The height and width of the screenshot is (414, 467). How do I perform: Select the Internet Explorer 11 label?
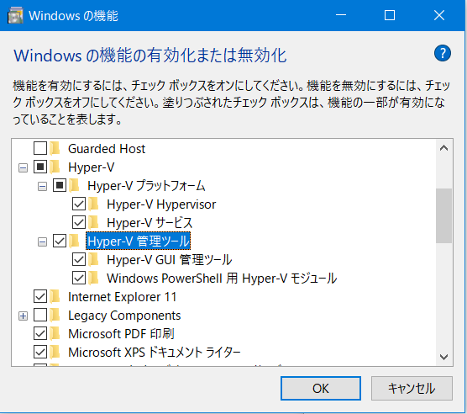pyautogui.click(x=122, y=297)
